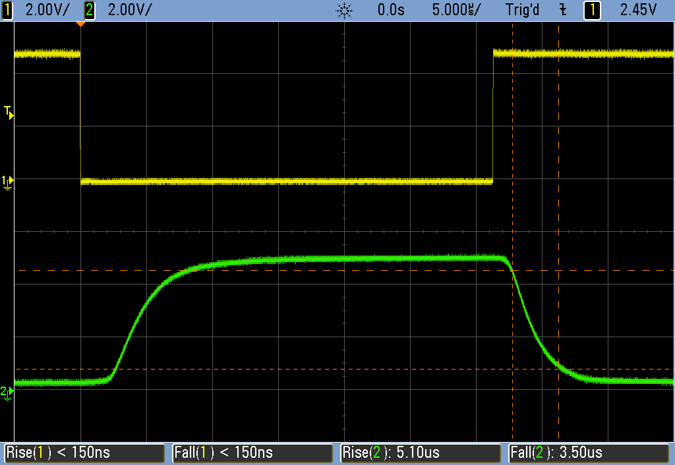Click the yellow channel 1 ground marker
The image size is (675, 465).
(7, 182)
